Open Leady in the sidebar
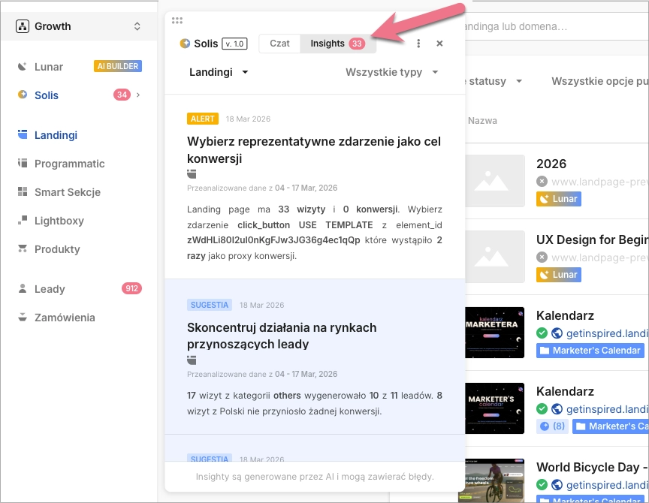The height and width of the screenshot is (503, 649). tap(50, 289)
